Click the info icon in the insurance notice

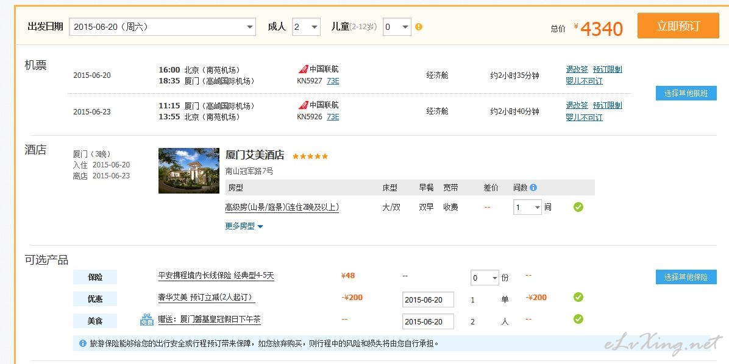pyautogui.click(x=83, y=343)
